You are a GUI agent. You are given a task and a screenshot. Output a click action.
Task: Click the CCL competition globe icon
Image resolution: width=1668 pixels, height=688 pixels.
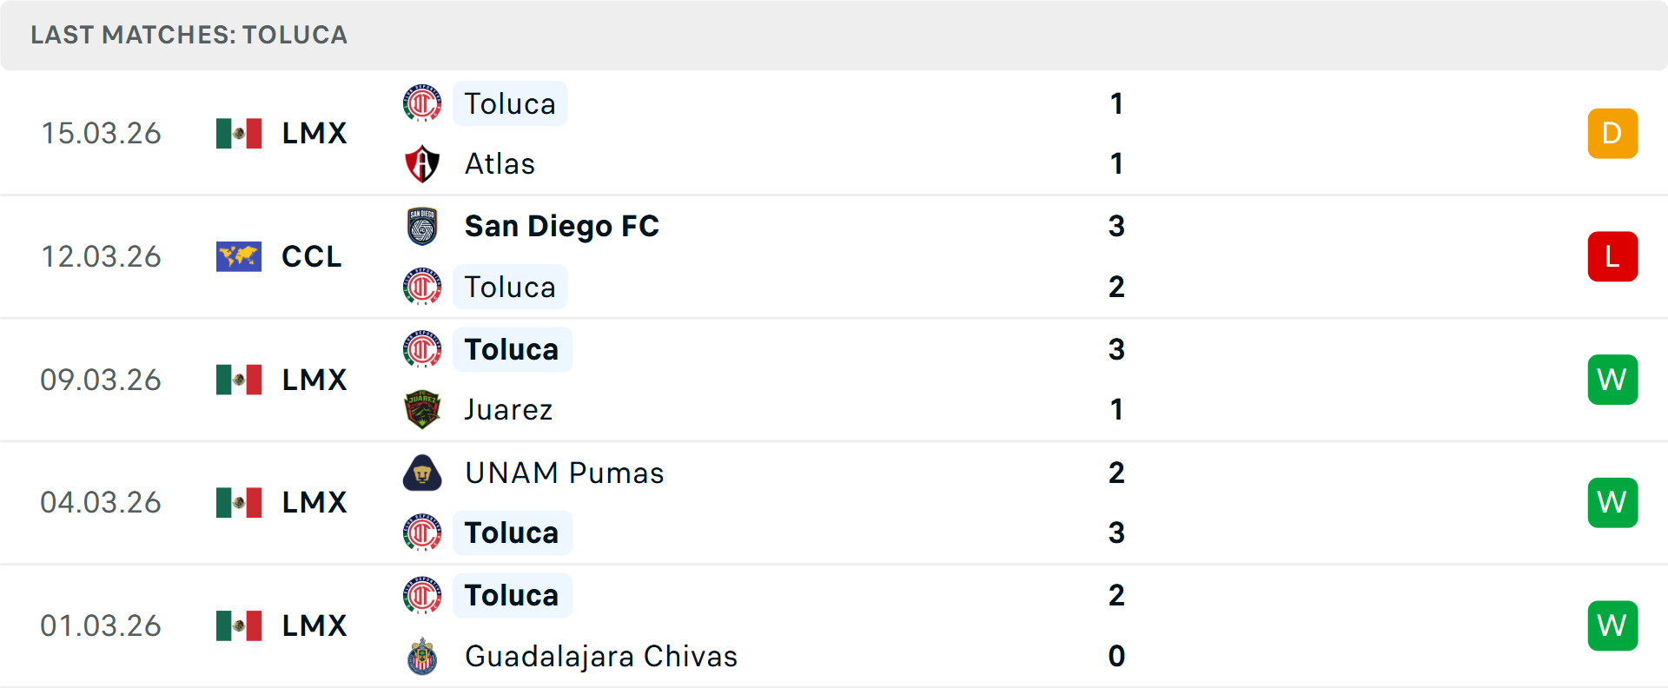(238, 256)
